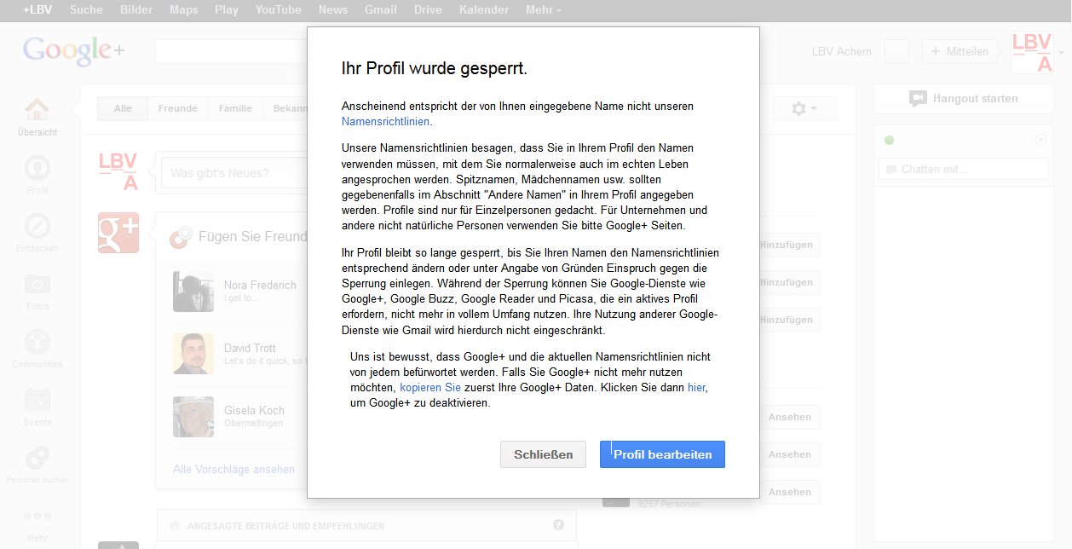Viewport: 1072px width, 549px height.
Task: Click the Google+ logo
Action: click(x=73, y=51)
